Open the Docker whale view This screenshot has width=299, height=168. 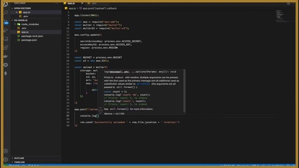[x=6, y=56]
